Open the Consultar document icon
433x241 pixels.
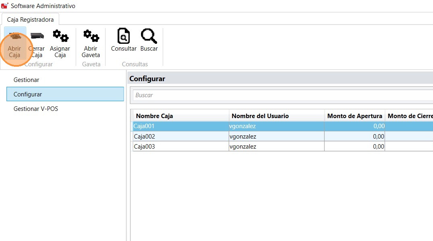124,36
